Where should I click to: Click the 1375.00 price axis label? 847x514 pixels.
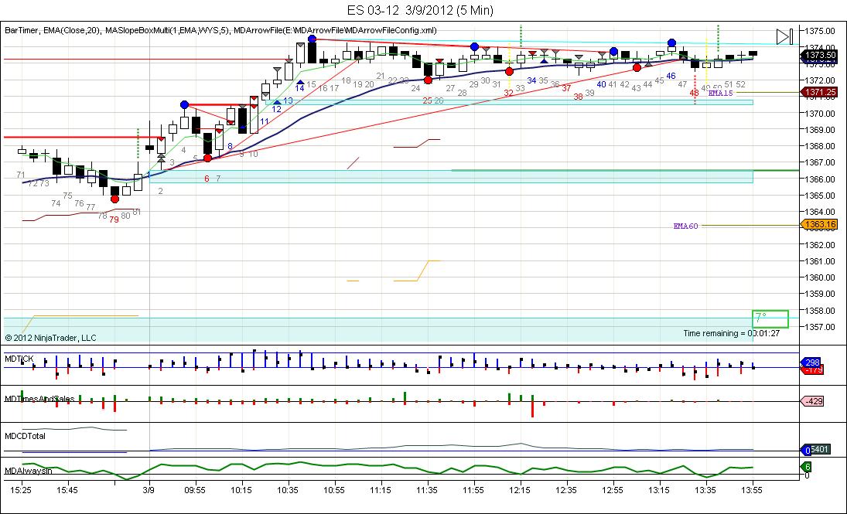point(820,31)
